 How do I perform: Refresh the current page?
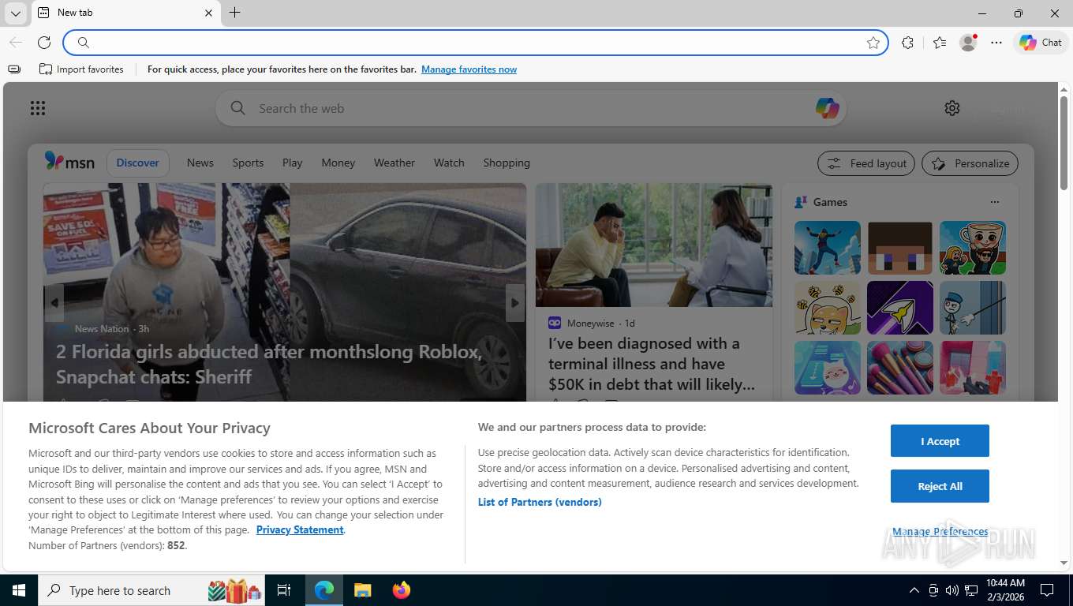(x=44, y=43)
